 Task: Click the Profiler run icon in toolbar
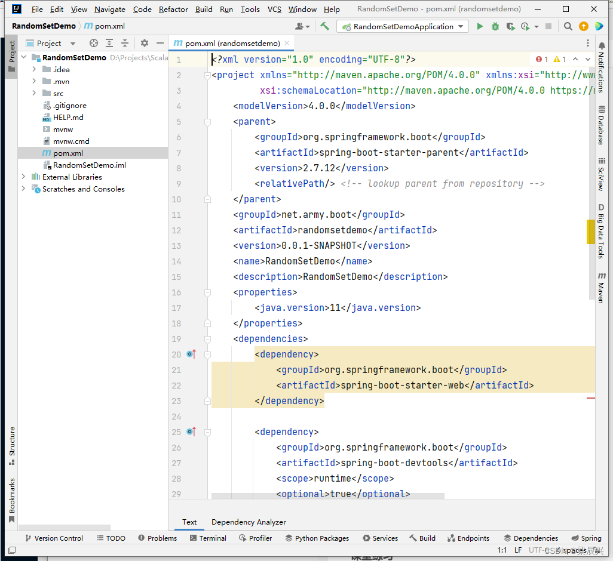(525, 26)
